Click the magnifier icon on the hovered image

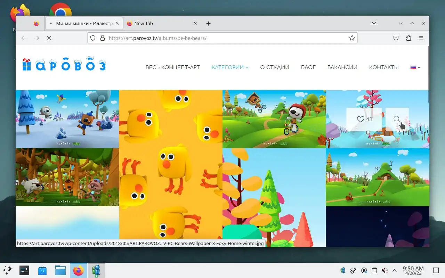[397, 119]
